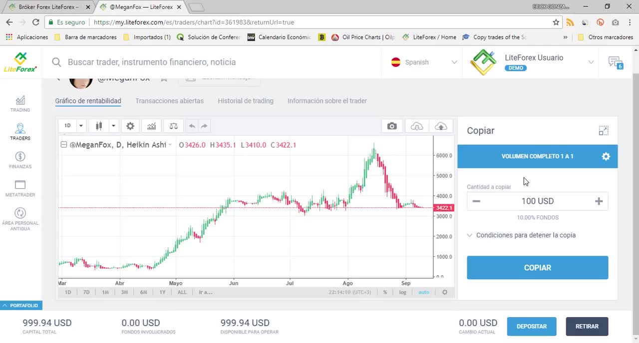The image size is (639, 343).
Task: Switch to Transacciones abiertas tab
Action: 169,101
